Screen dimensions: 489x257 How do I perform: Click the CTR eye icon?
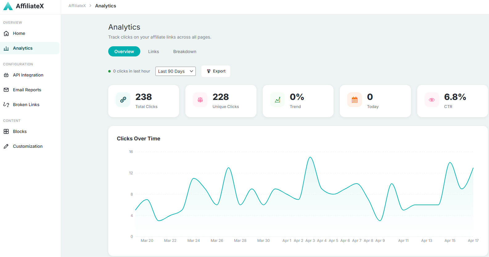click(x=432, y=100)
